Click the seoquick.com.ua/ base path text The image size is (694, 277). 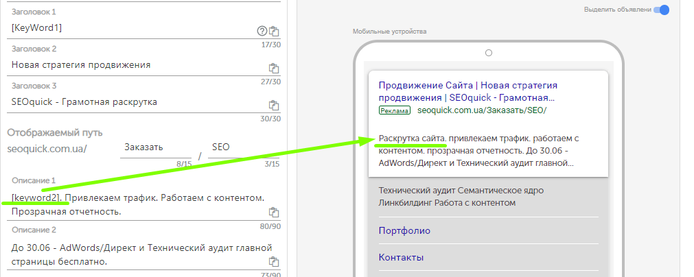point(47,148)
